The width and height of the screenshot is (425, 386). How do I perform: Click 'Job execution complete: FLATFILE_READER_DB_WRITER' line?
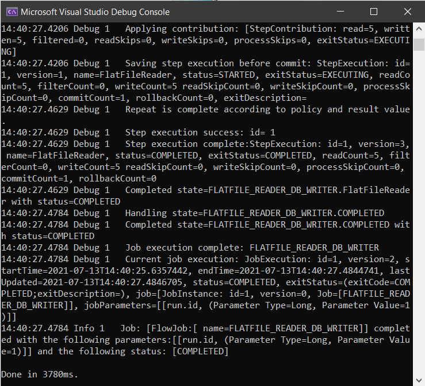pos(190,248)
